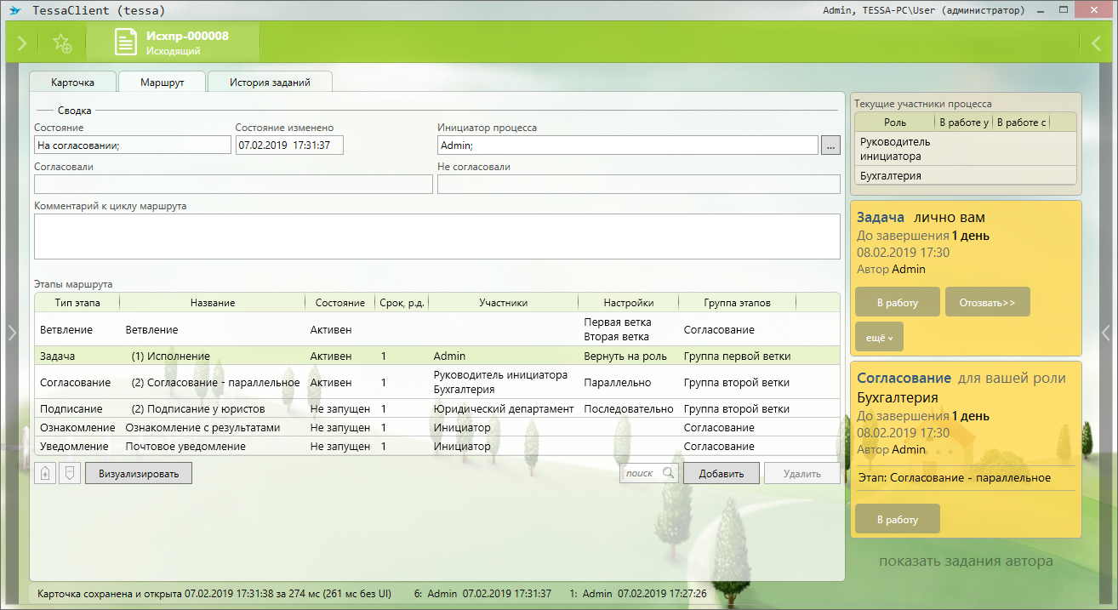Click the В работе у column header

coord(964,123)
